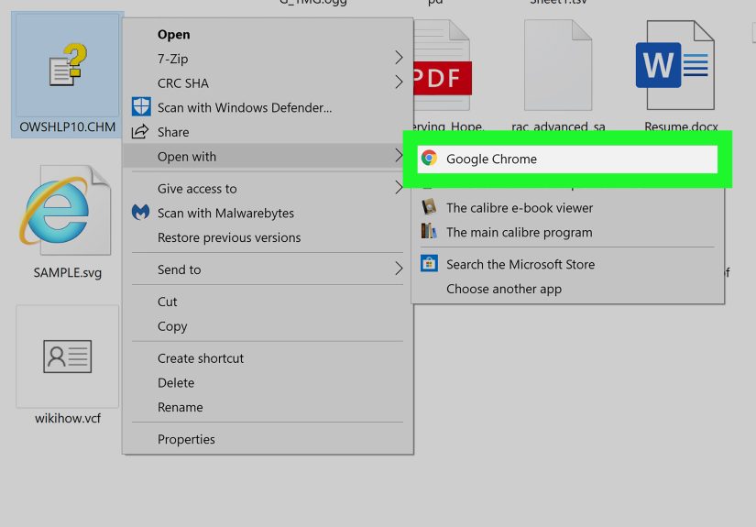The height and width of the screenshot is (527, 756).
Task: Select Give access to entry
Action: [268, 189]
